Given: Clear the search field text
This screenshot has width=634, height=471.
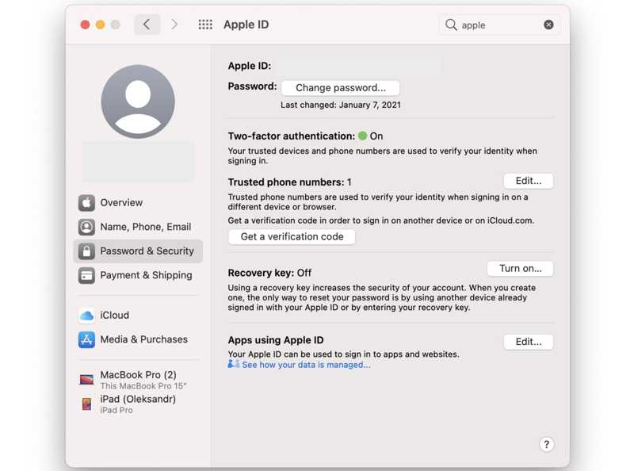Looking at the screenshot, I should pyautogui.click(x=548, y=25).
